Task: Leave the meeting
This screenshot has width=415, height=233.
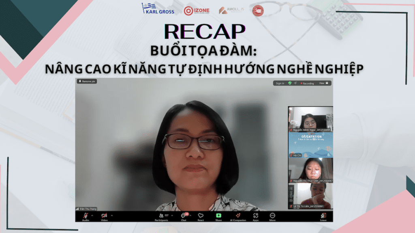Action: coord(323,216)
